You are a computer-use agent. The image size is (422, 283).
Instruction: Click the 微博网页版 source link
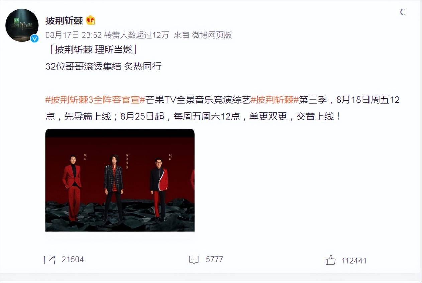tap(212, 35)
